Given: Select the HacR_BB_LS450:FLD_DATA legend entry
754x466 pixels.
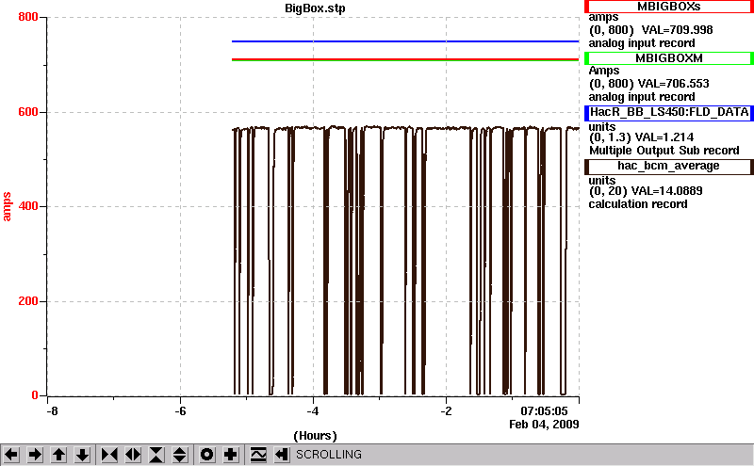Looking at the screenshot, I should [669, 112].
